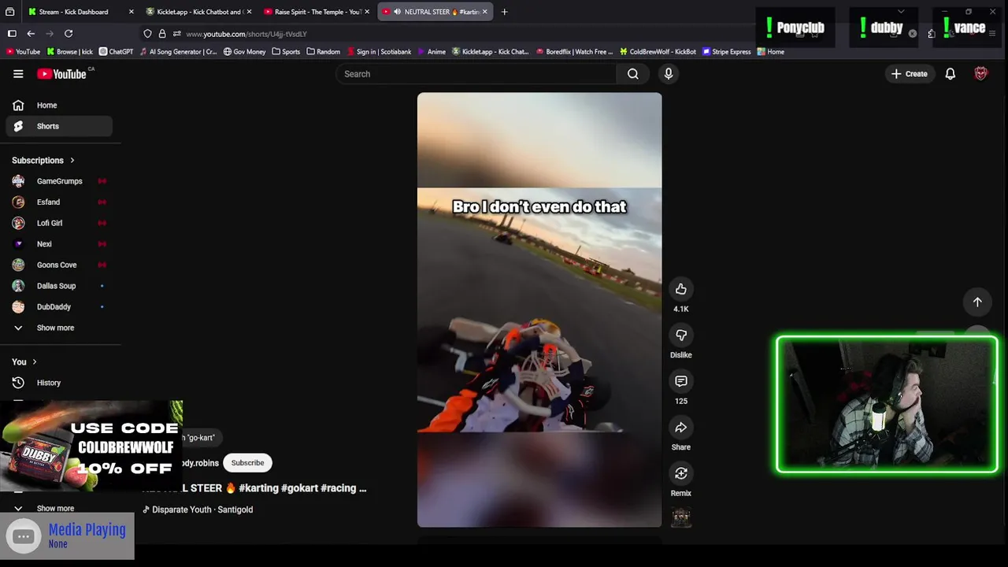Viewport: 1008px width, 567px height.
Task: Click the Create button
Action: tap(909, 74)
